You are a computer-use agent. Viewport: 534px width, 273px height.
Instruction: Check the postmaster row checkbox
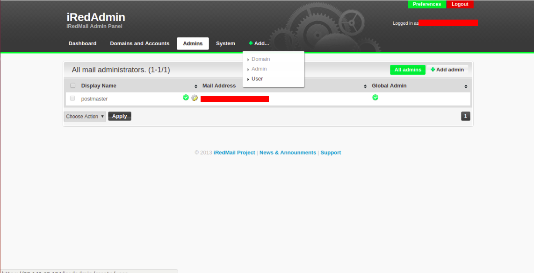click(x=72, y=98)
